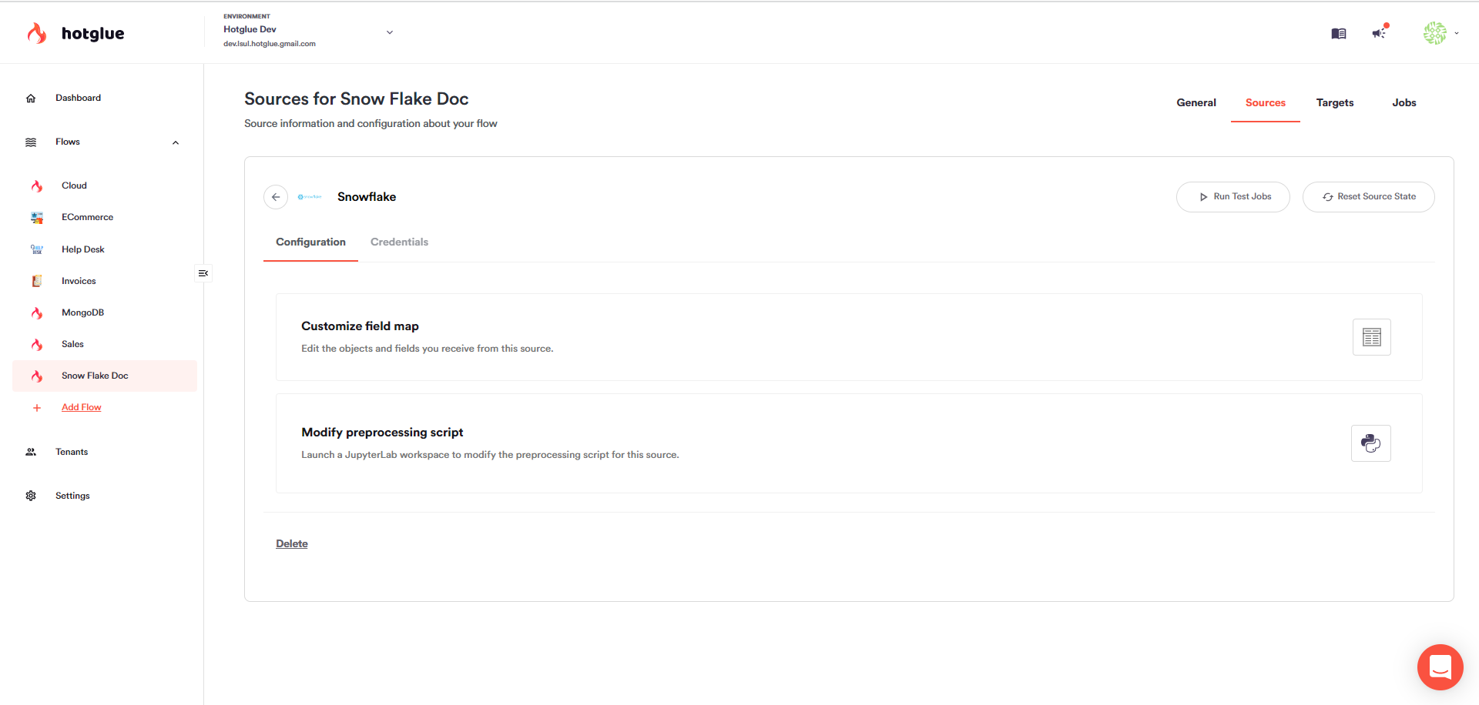Click the Flows stack icon
The height and width of the screenshot is (705, 1479).
coord(31,142)
